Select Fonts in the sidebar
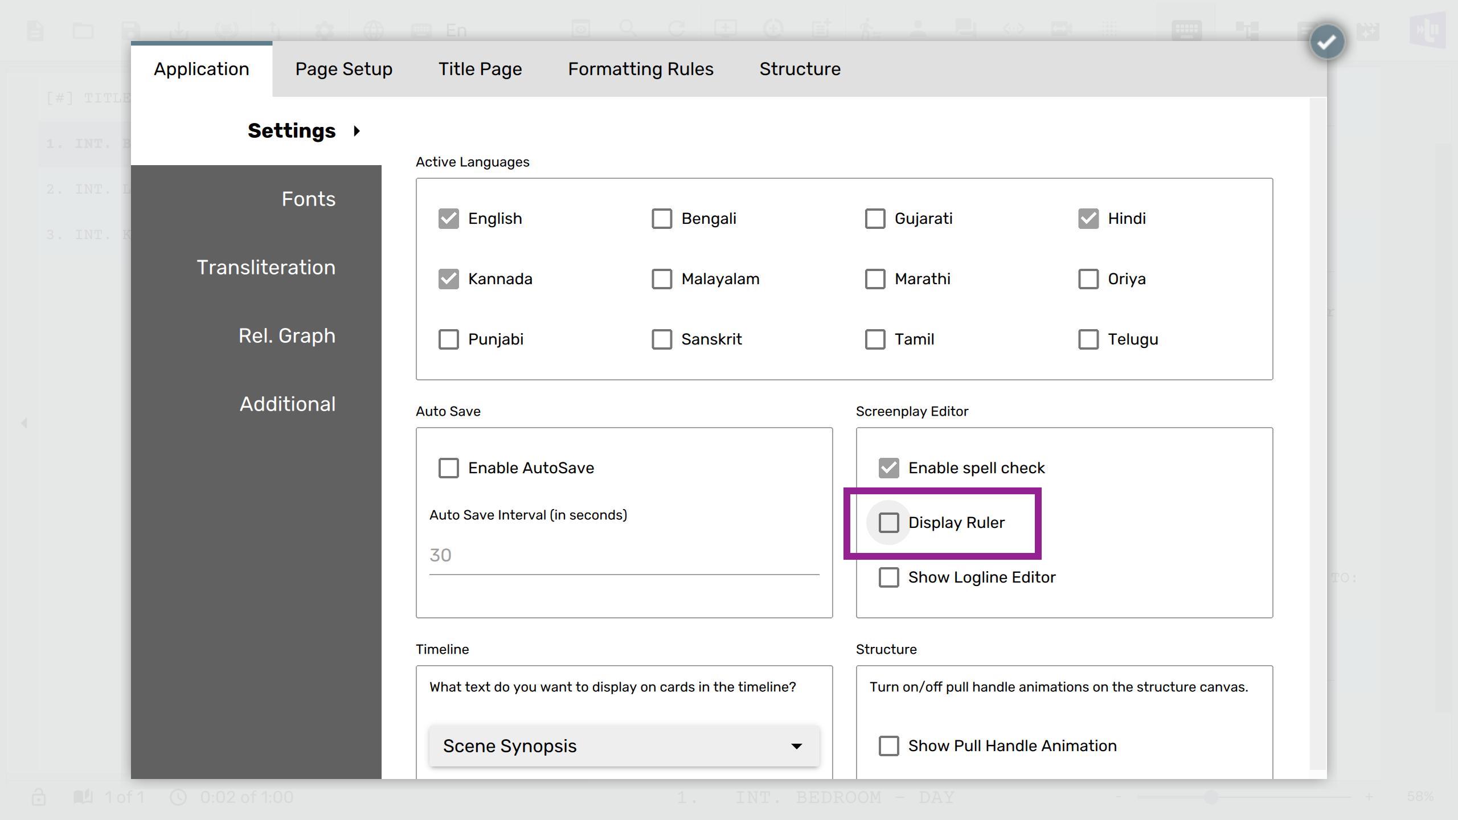 (308, 199)
